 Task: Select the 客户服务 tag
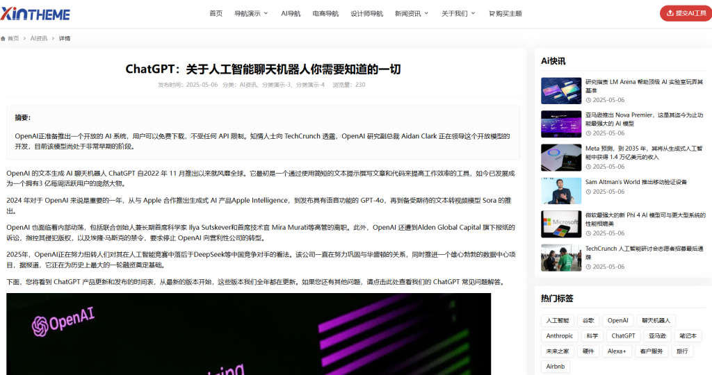coord(651,351)
